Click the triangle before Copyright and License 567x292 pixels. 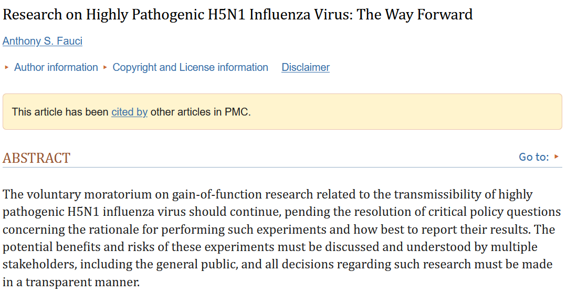tap(105, 67)
